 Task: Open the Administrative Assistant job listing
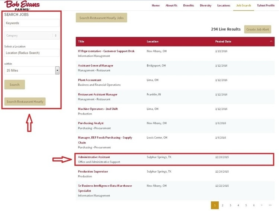point(94,157)
